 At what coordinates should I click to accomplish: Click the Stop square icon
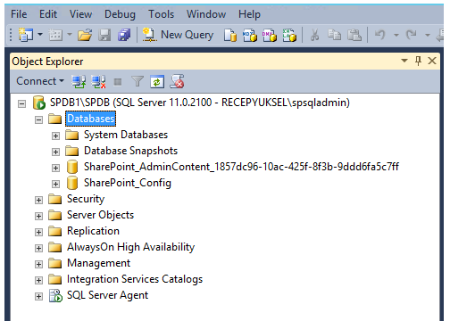pos(118,82)
